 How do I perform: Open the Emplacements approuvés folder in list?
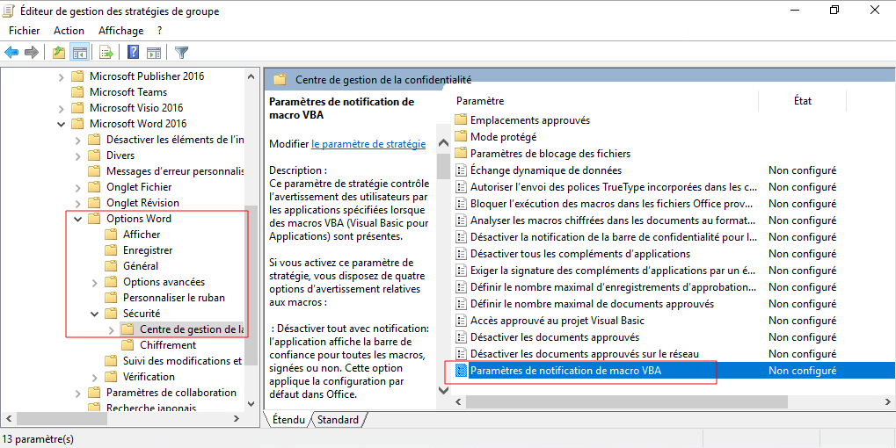pyautogui.click(x=529, y=120)
